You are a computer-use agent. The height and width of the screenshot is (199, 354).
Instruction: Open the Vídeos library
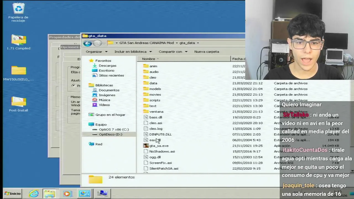(104, 105)
